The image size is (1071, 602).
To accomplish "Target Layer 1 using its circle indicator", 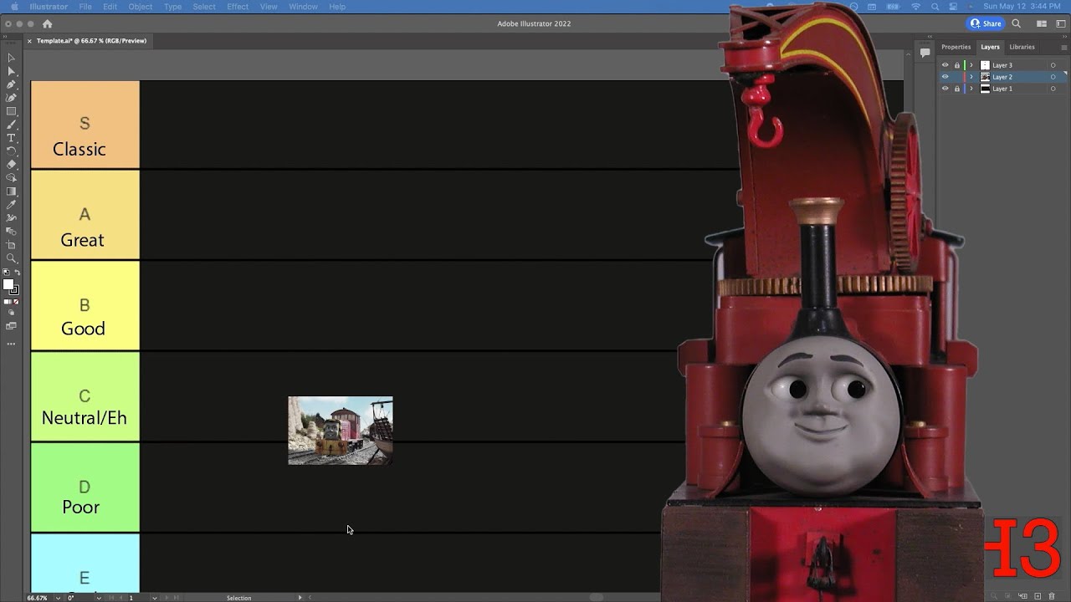I will (1053, 89).
